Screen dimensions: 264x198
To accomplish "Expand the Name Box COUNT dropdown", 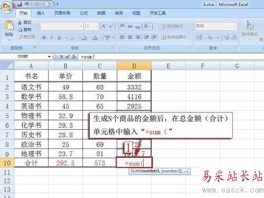I will coord(49,56).
